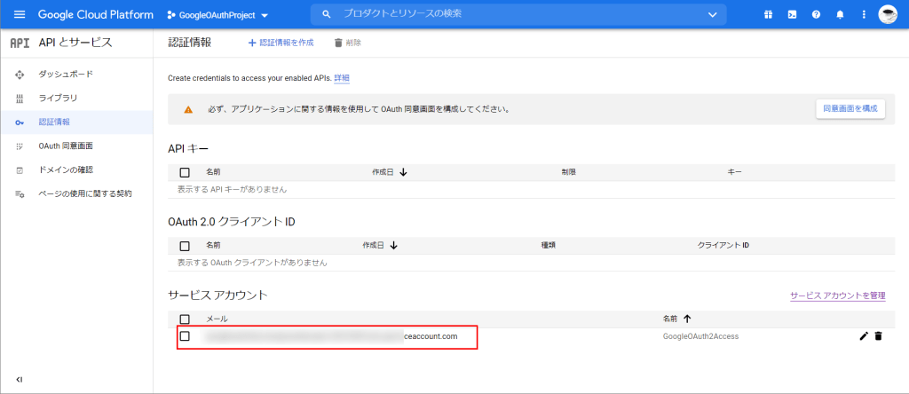This screenshot has width=909, height=394.
Task: Click the page usage agreements icon
Action: tap(20, 194)
